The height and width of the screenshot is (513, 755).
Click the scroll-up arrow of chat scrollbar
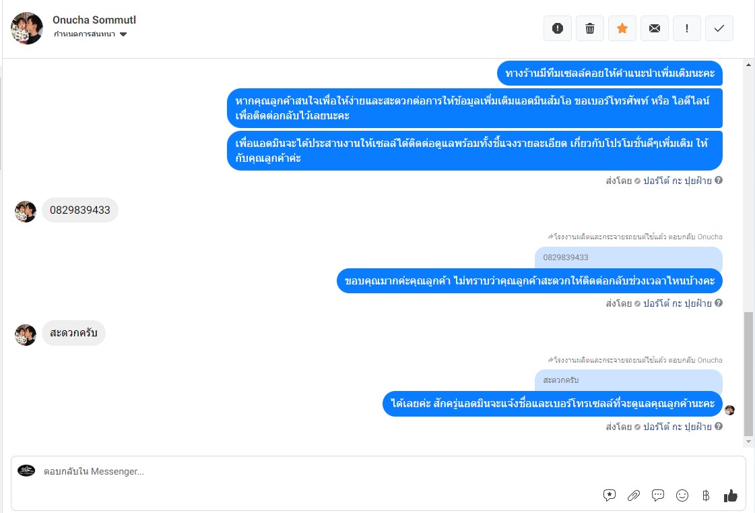coord(748,65)
